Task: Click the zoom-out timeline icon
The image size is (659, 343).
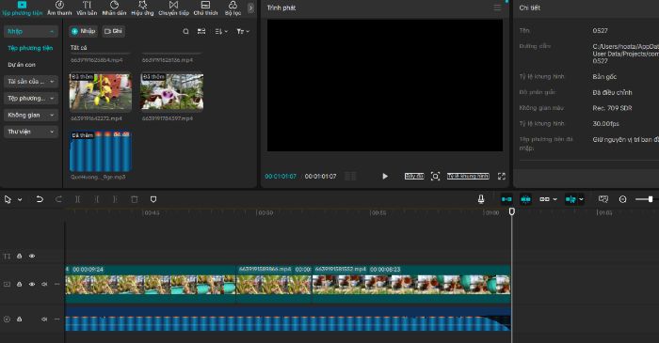Action: tap(623, 199)
